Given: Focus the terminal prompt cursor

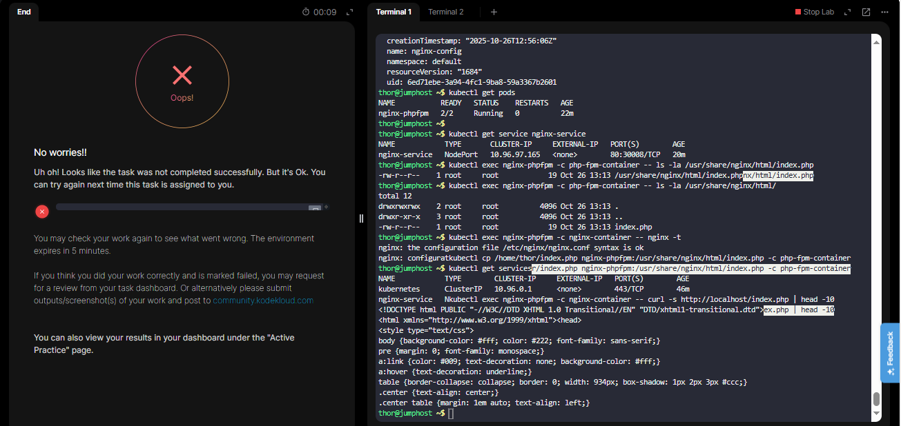Looking at the screenshot, I should pyautogui.click(x=451, y=413).
